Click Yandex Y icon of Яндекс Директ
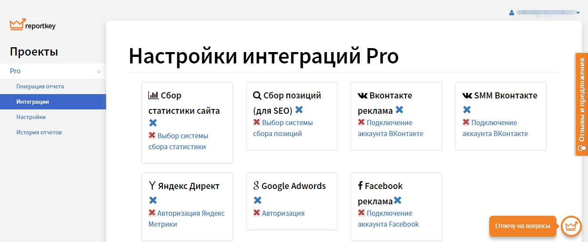588x242 pixels. [152, 186]
